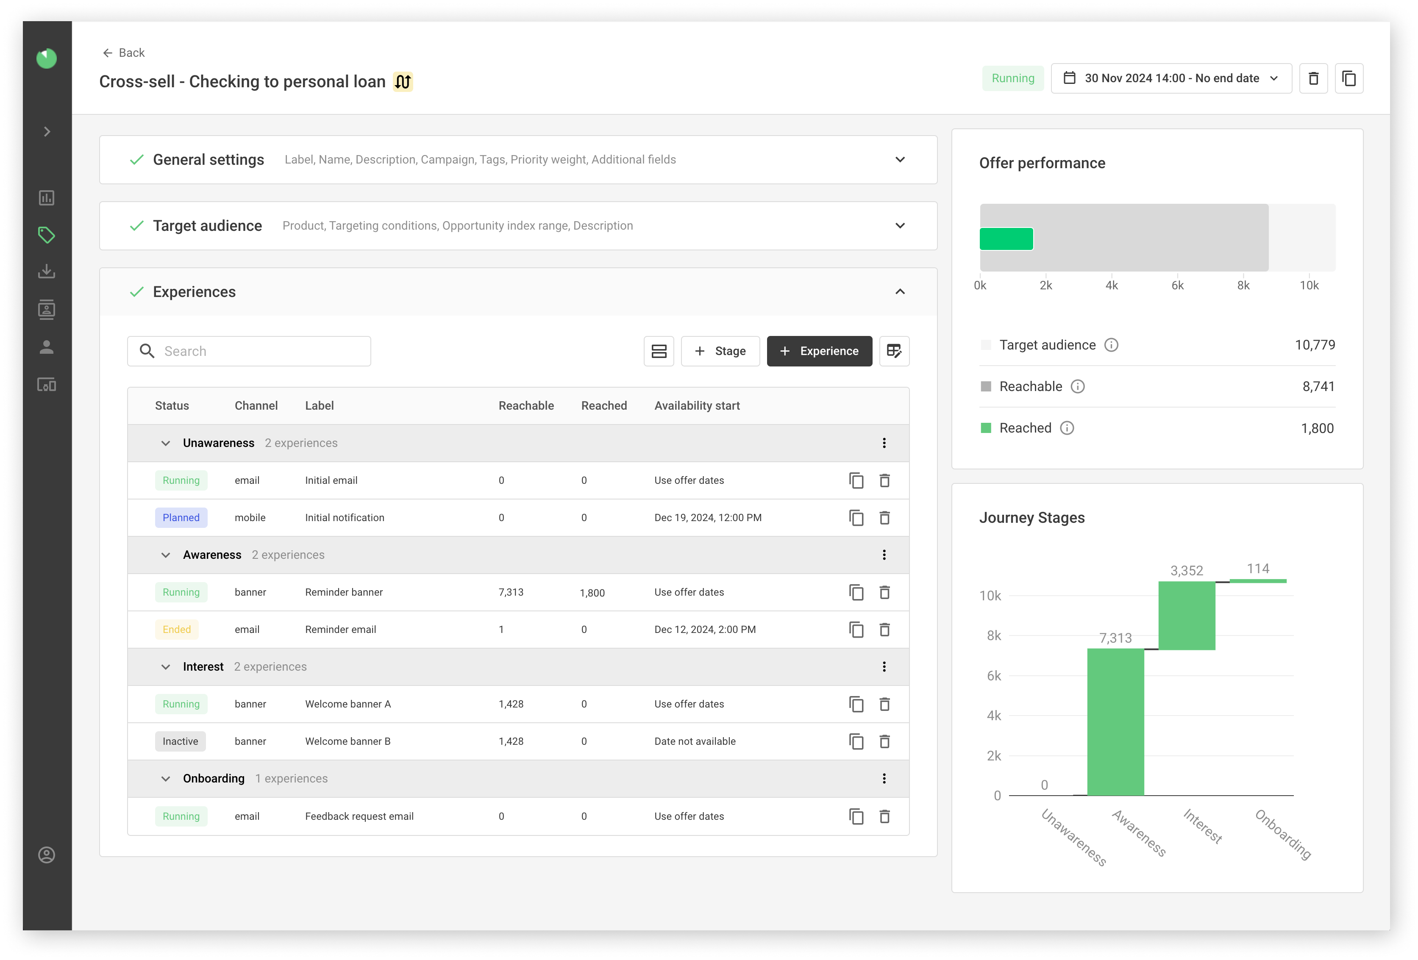Click the table edit icon beside Experience button

(894, 351)
